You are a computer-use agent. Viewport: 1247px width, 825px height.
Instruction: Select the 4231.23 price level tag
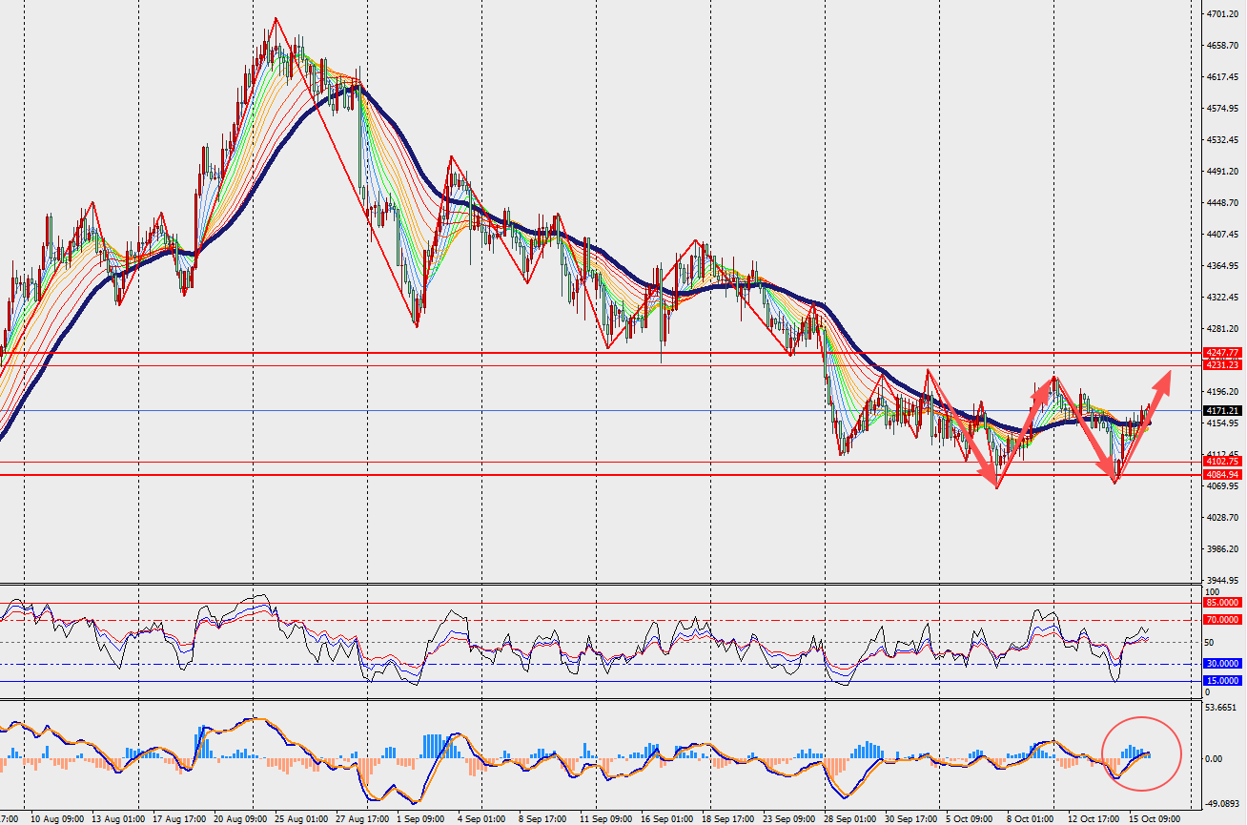(x=1221, y=365)
